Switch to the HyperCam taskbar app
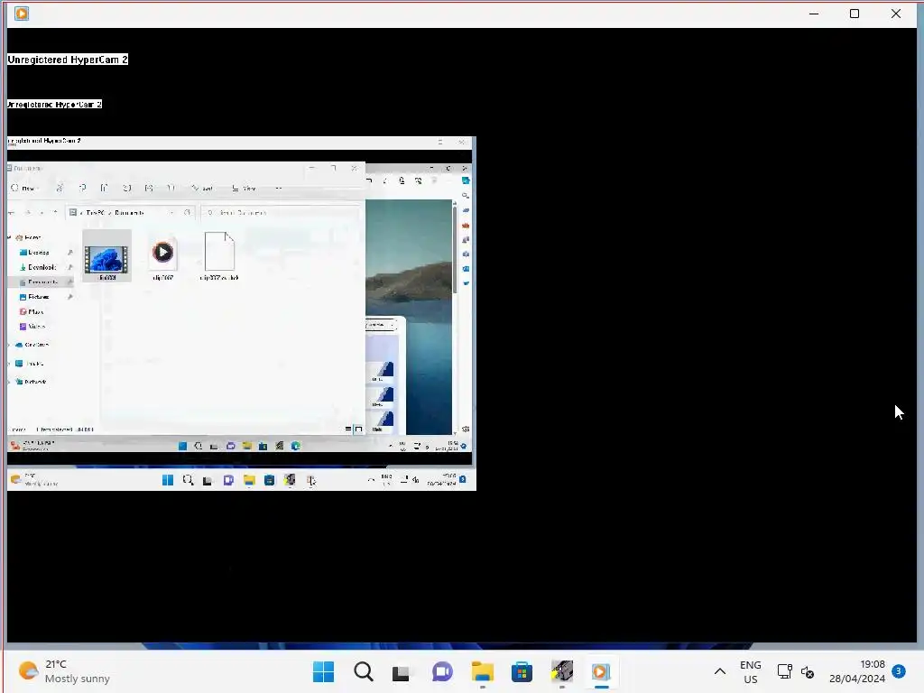This screenshot has width=924, height=693. click(561, 671)
